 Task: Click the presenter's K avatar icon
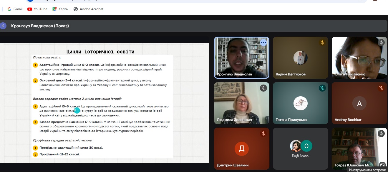pos(3,26)
